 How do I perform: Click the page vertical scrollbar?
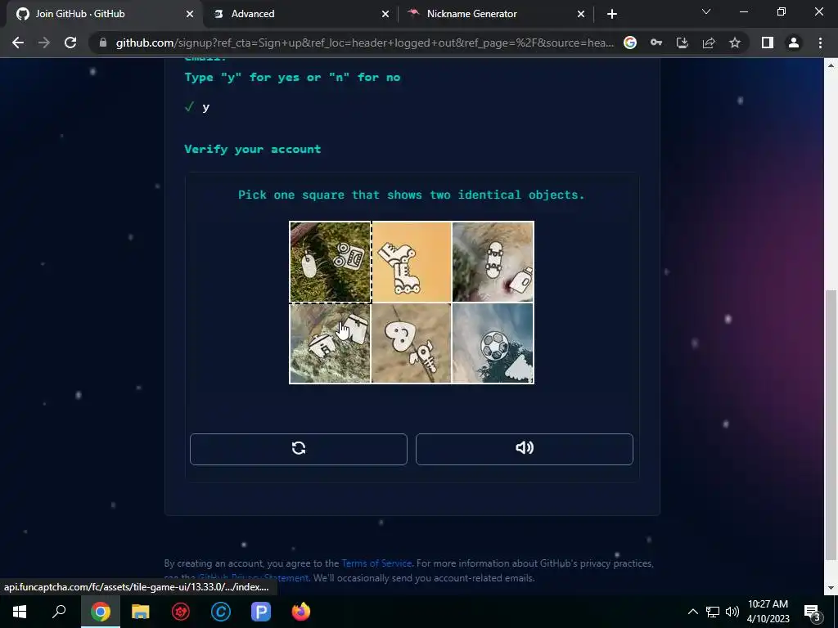tap(831, 424)
